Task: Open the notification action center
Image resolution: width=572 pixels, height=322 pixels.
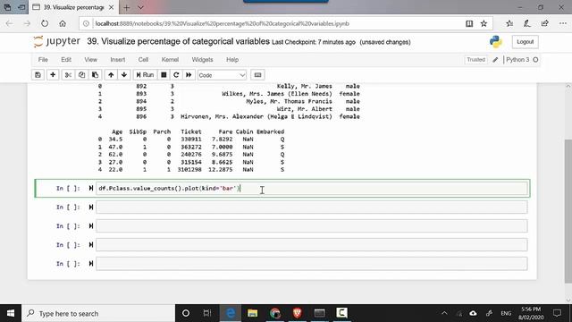Action: (x=557, y=313)
